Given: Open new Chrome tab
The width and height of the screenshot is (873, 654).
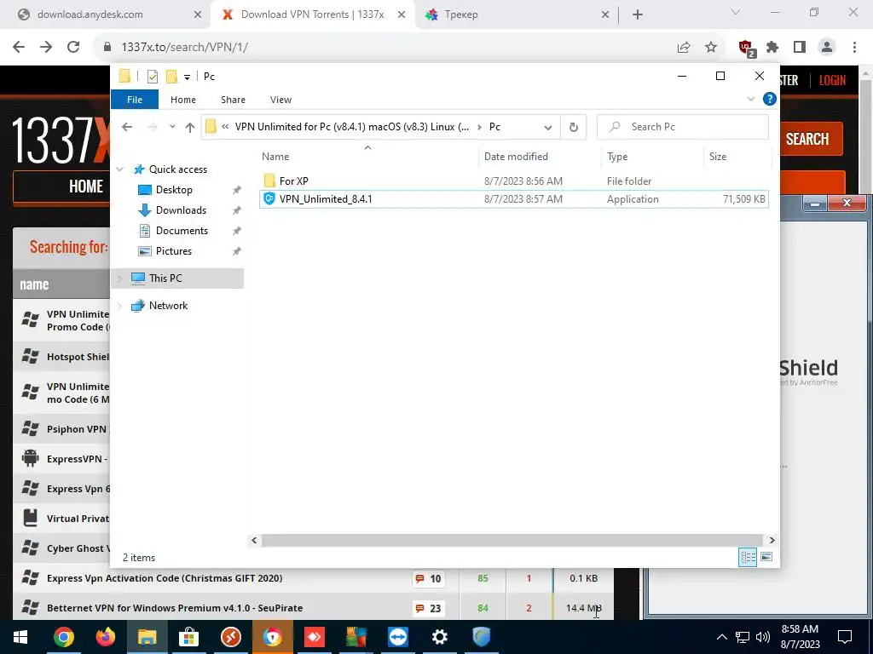Looking at the screenshot, I should (x=638, y=15).
